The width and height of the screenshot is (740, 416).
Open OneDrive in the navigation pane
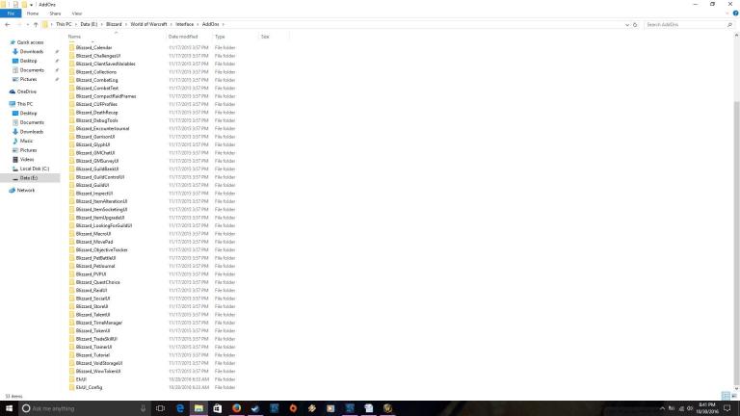coord(26,91)
